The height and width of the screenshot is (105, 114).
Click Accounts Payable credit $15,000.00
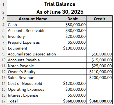tap(99, 60)
